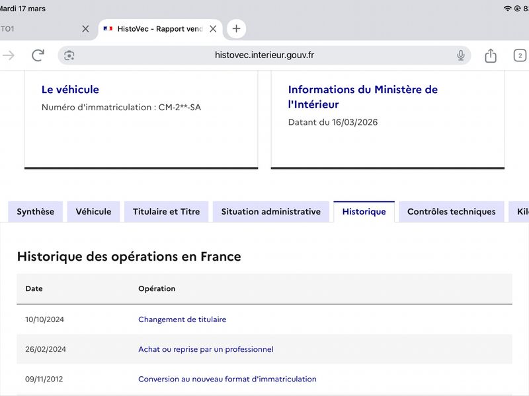Click Conversion au nouveau format d'immatriculation
Screen dimensions: 529x396
227,379
